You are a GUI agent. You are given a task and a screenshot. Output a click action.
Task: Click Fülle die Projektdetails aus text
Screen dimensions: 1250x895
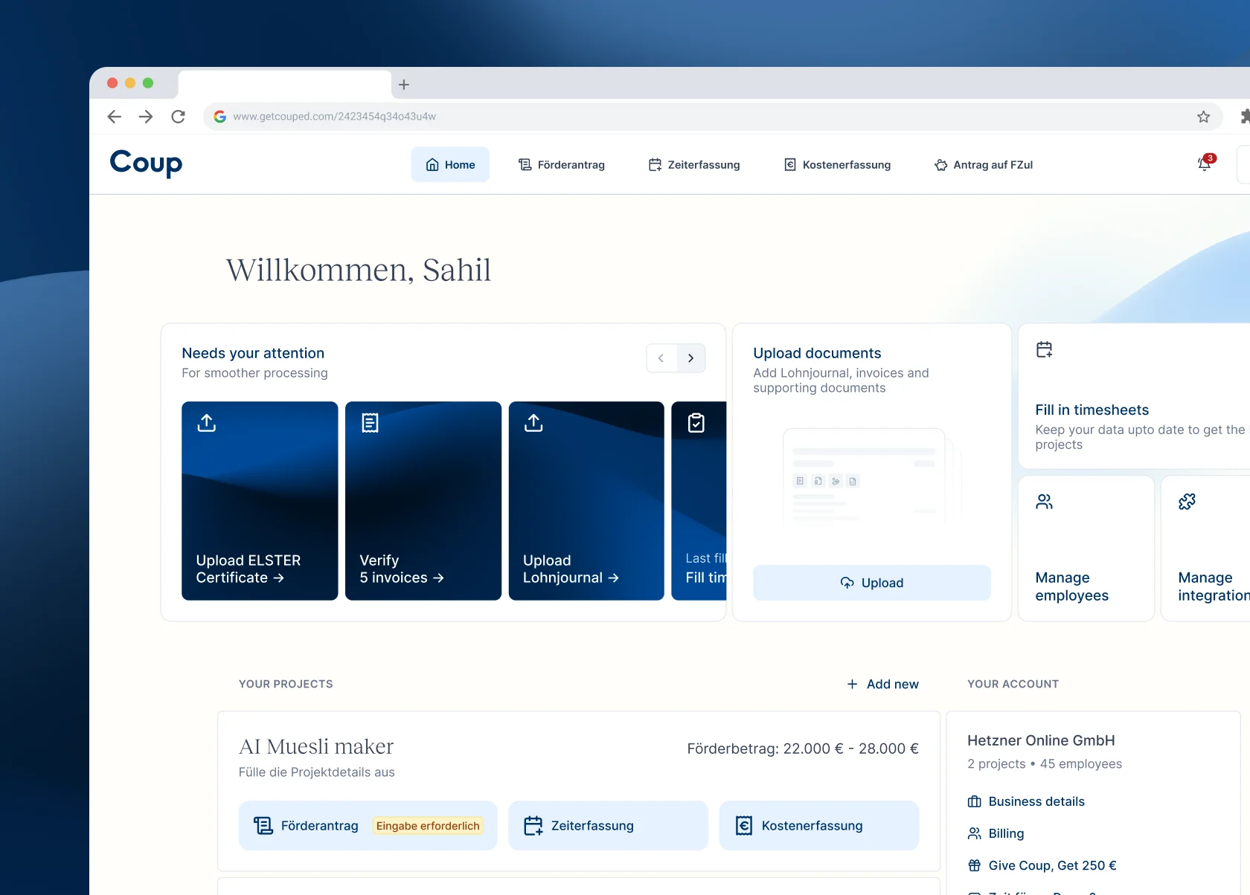[x=317, y=772]
